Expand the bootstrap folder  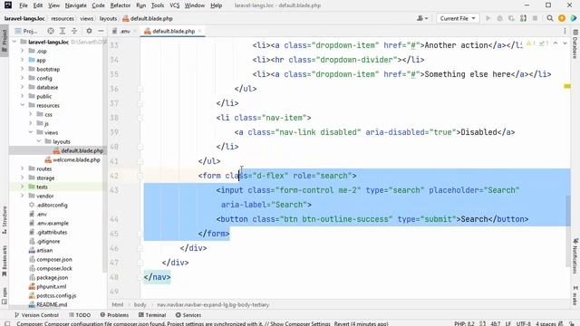(x=22, y=69)
